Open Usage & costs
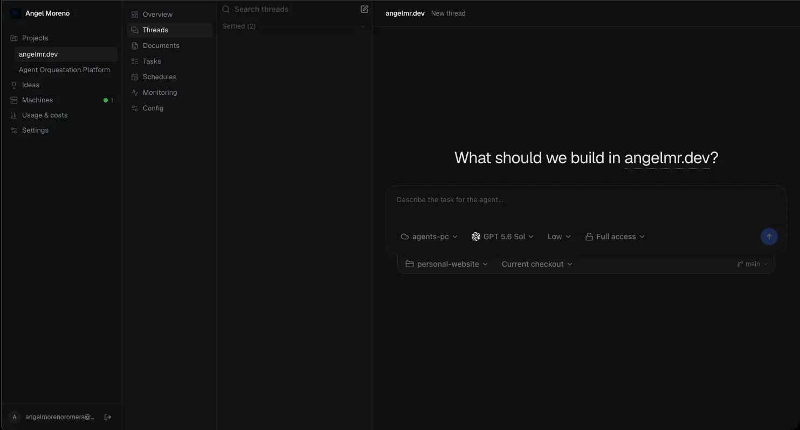This screenshot has width=800, height=430. (x=61, y=115)
